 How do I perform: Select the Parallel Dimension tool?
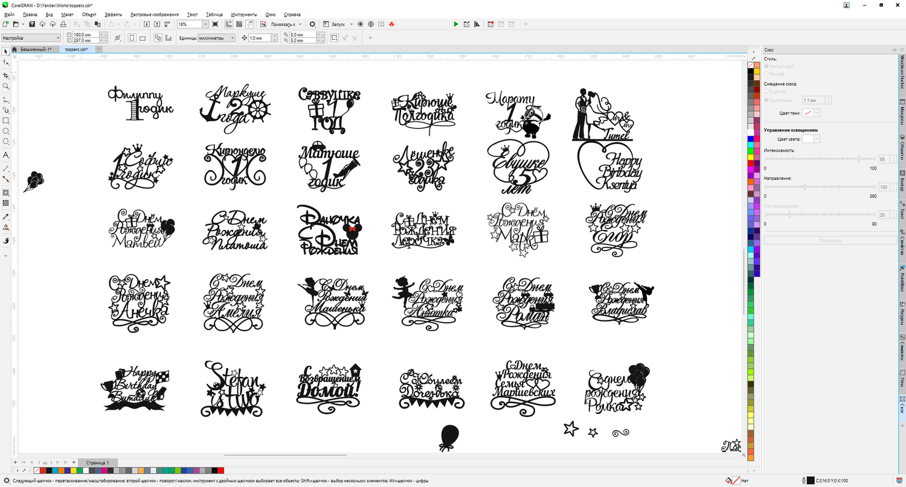(x=6, y=168)
